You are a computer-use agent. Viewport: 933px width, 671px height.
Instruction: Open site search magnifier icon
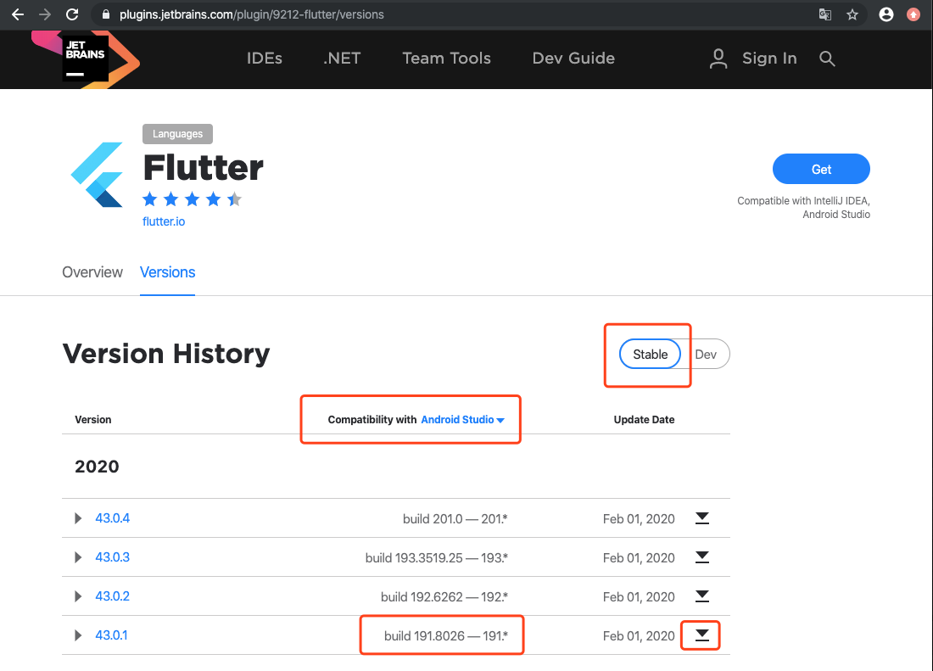(x=827, y=59)
